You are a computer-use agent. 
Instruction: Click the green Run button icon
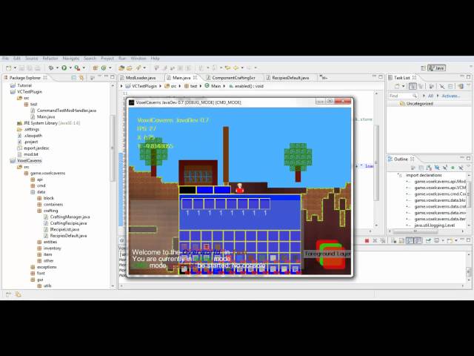tap(64, 68)
